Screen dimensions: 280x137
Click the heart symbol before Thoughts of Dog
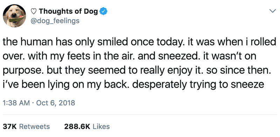[33, 12]
